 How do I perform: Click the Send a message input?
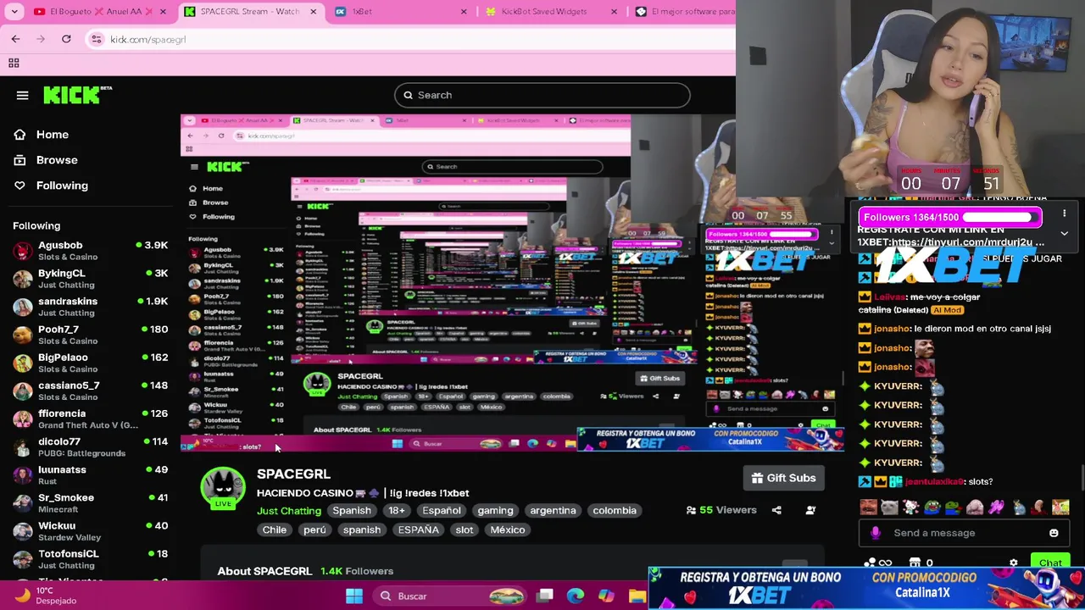(963, 533)
